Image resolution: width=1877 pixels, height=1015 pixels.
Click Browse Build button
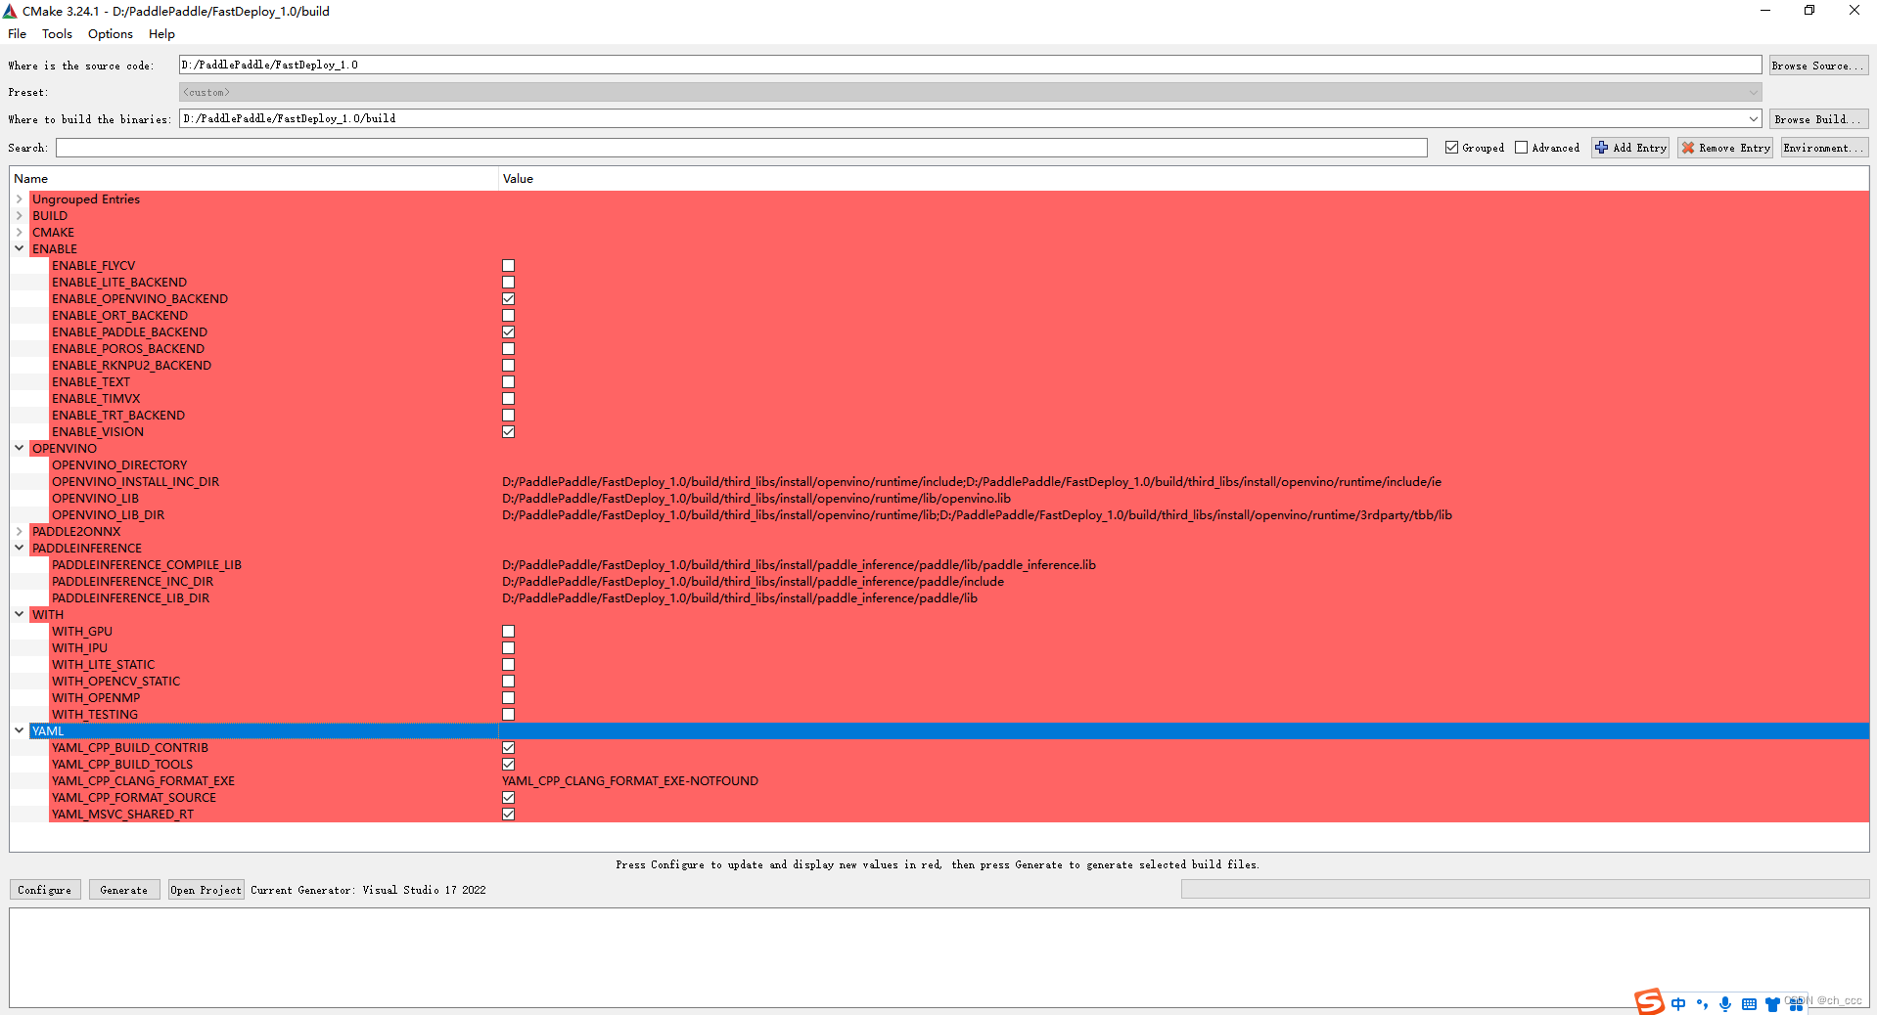pyautogui.click(x=1818, y=119)
